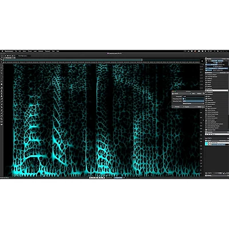Click the Preview button in the dialog
Image resolution: width=229 pixels, height=229 pixels.
(177, 107)
